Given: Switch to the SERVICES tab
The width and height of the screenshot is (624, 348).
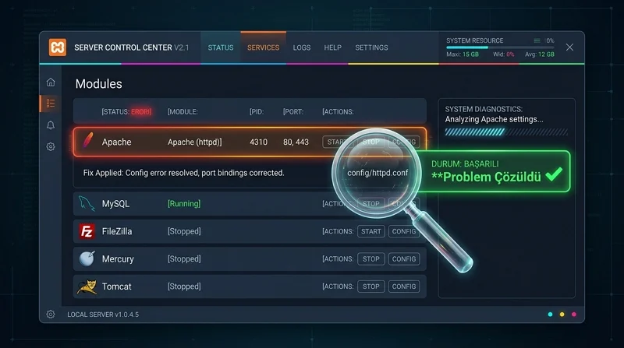Looking at the screenshot, I should (263, 47).
